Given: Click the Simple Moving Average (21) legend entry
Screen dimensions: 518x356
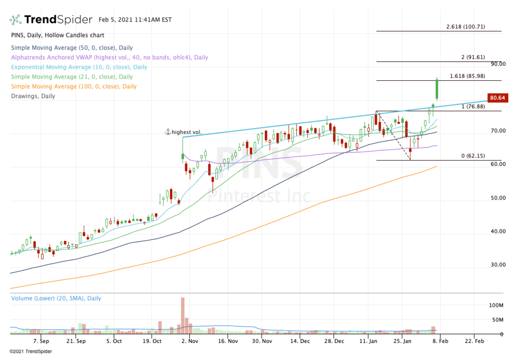Looking at the screenshot, I should click(72, 77).
